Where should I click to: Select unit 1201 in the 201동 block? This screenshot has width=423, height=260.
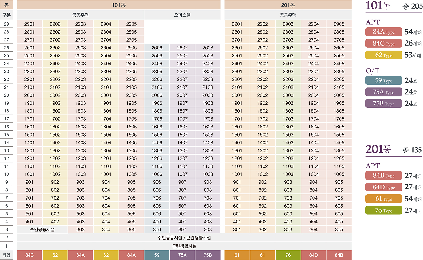tap(237, 158)
